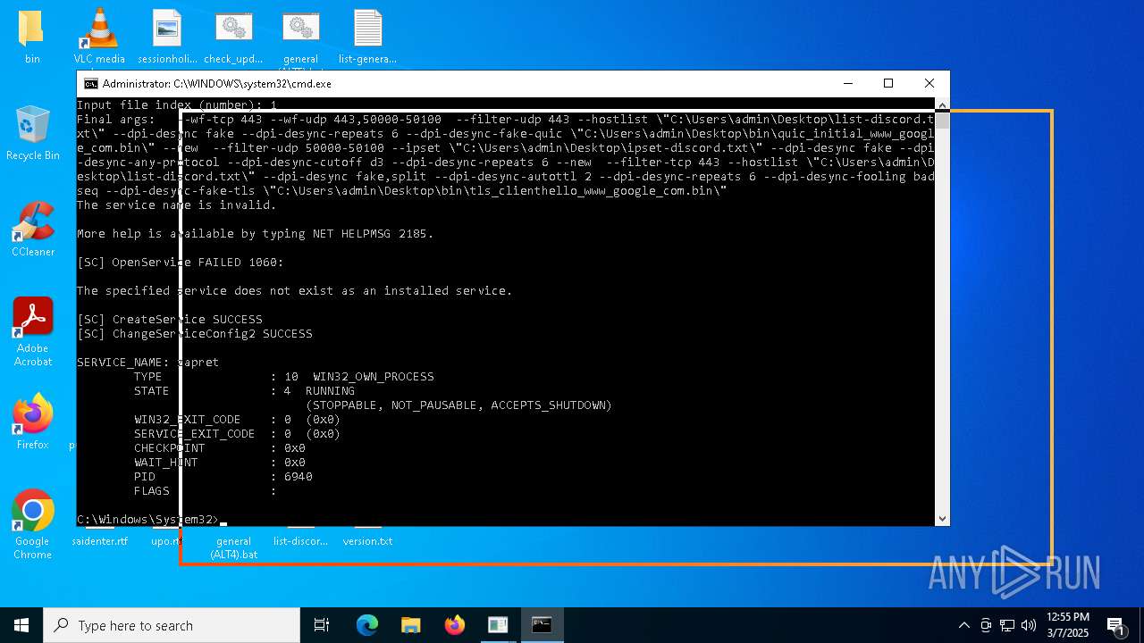
Task: Launch Firefox from the desktop shortcut
Action: [33, 422]
